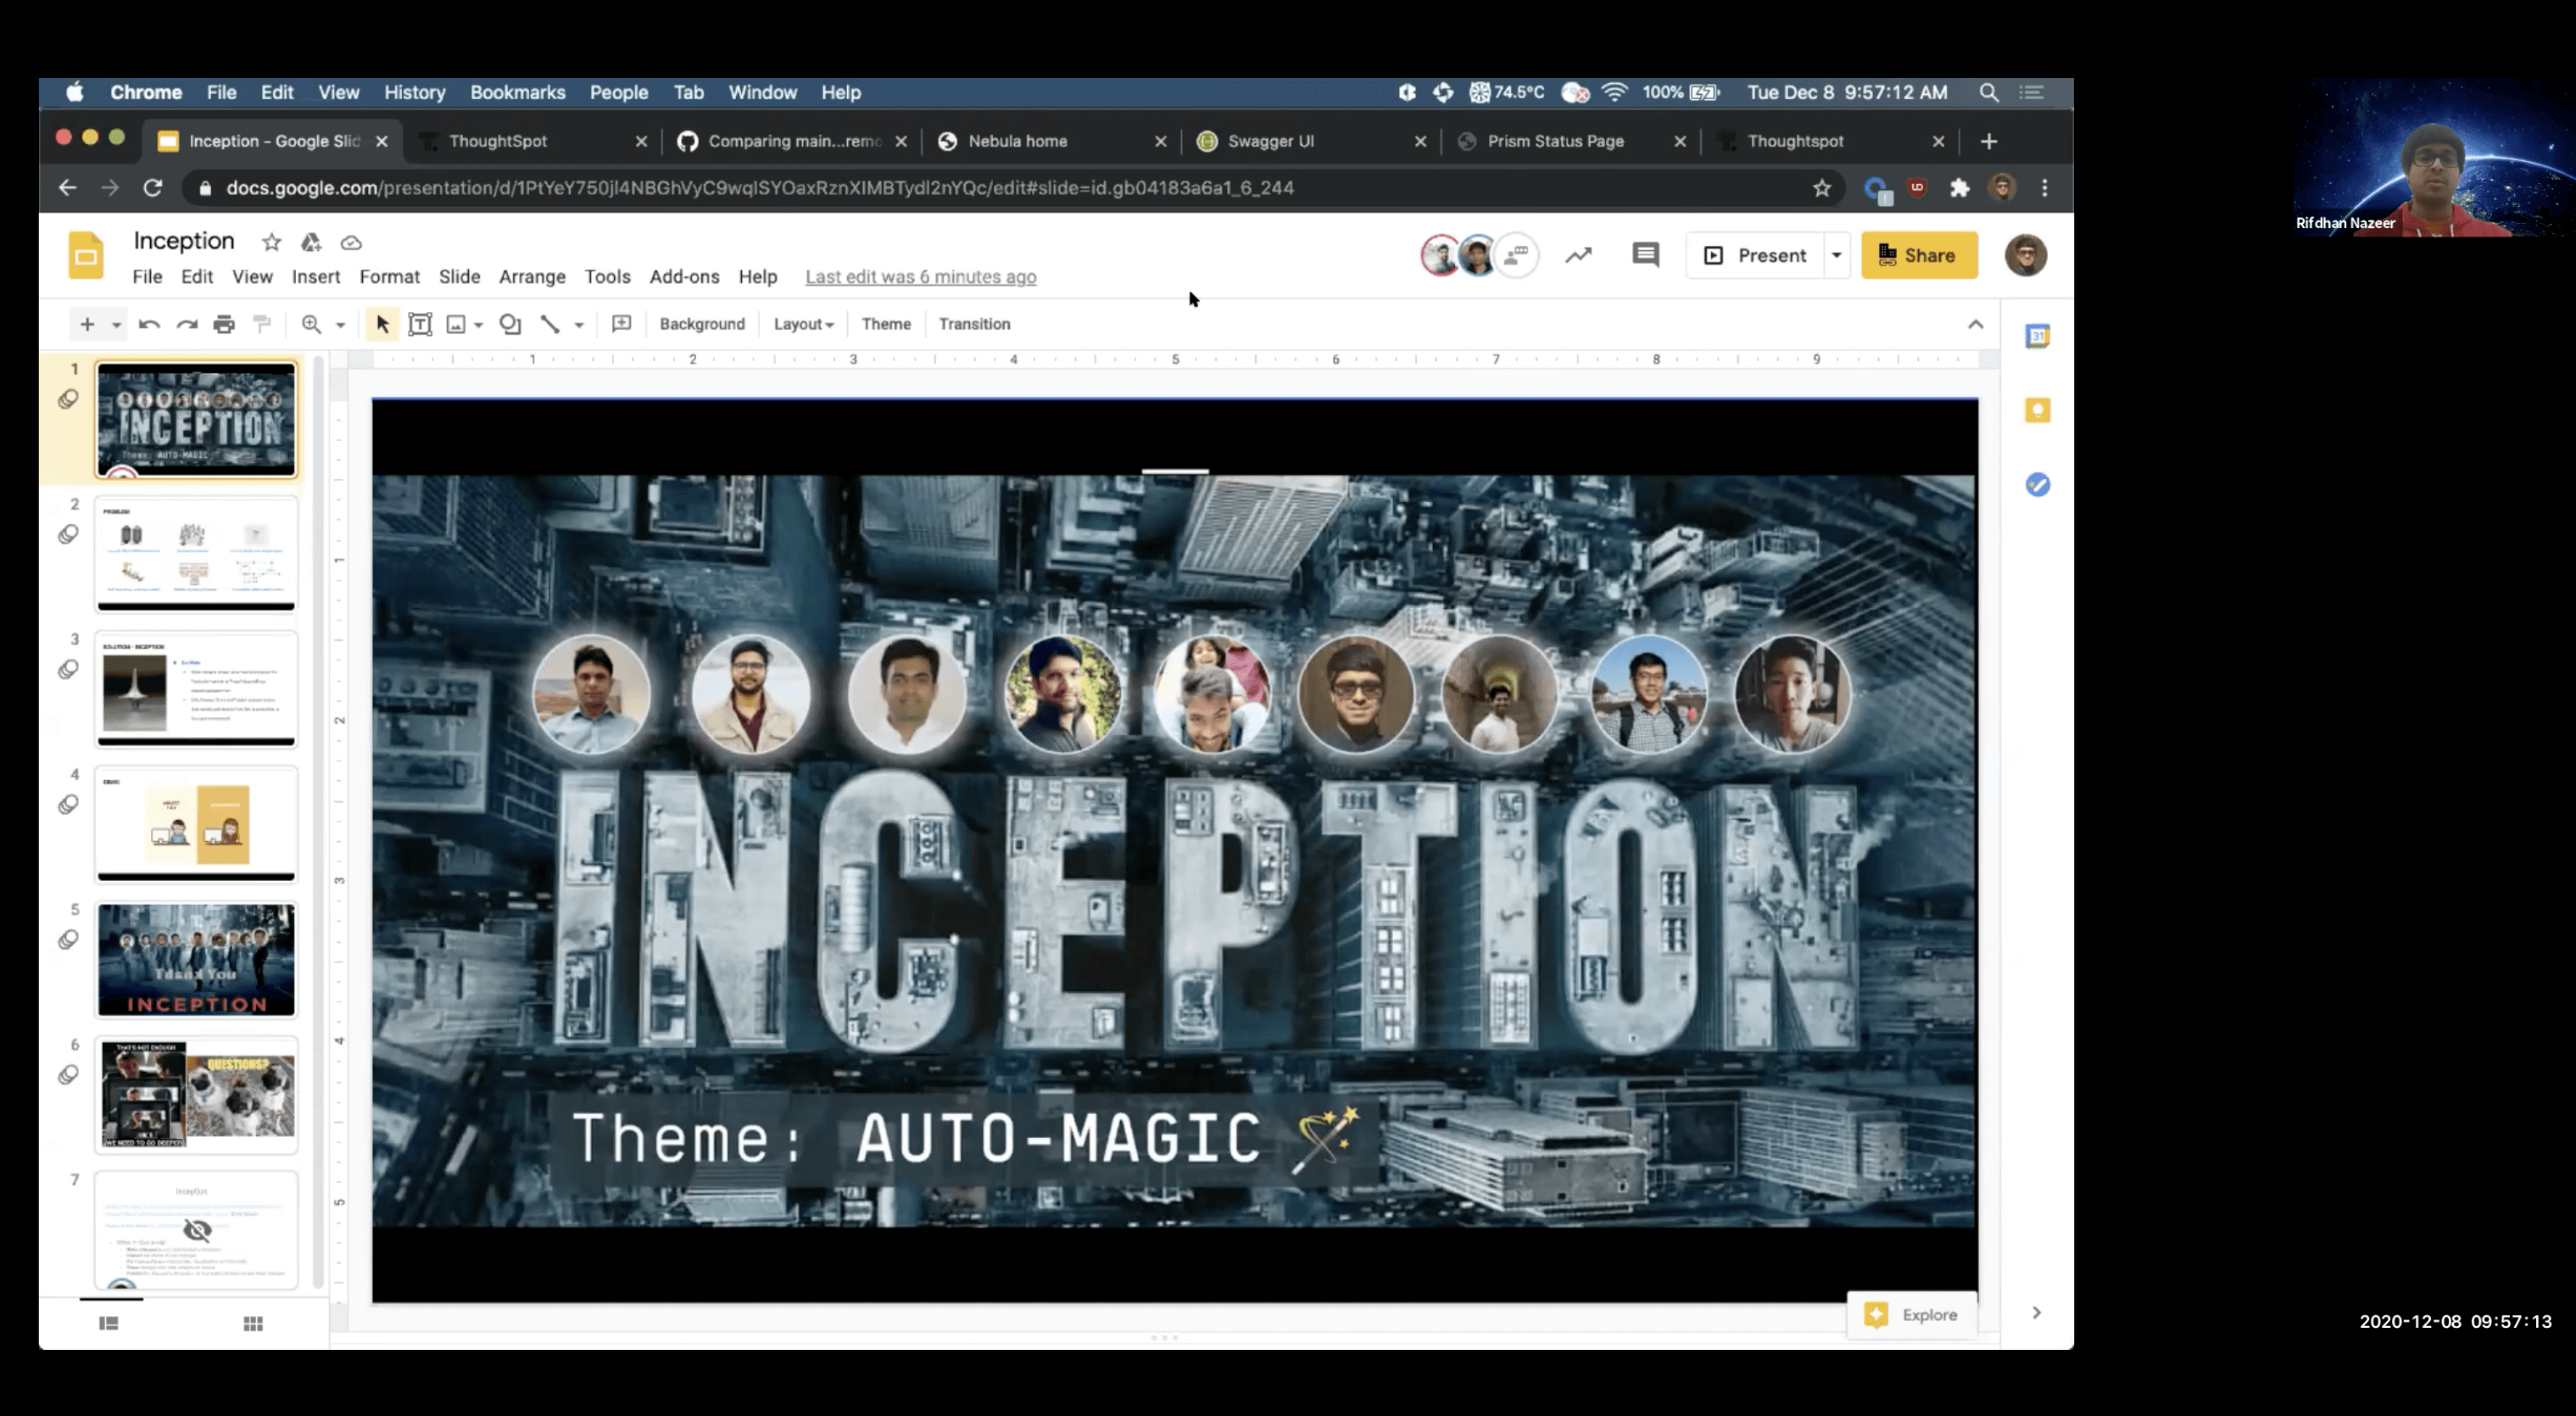Open the Chrome three-dot menu
2576x1416 pixels.
pyautogui.click(x=2044, y=187)
